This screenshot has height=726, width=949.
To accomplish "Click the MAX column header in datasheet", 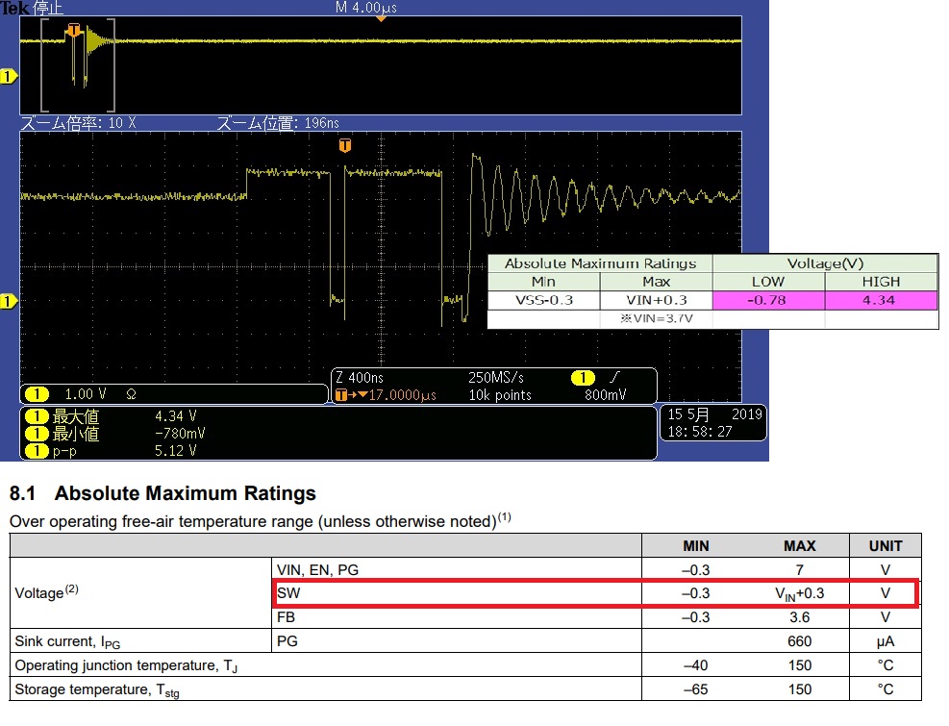I will (x=800, y=546).
